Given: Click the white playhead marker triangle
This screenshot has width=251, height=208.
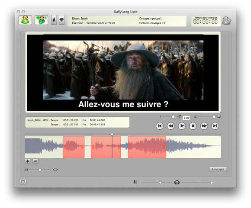Looking at the screenshot, I should pos(112,134).
